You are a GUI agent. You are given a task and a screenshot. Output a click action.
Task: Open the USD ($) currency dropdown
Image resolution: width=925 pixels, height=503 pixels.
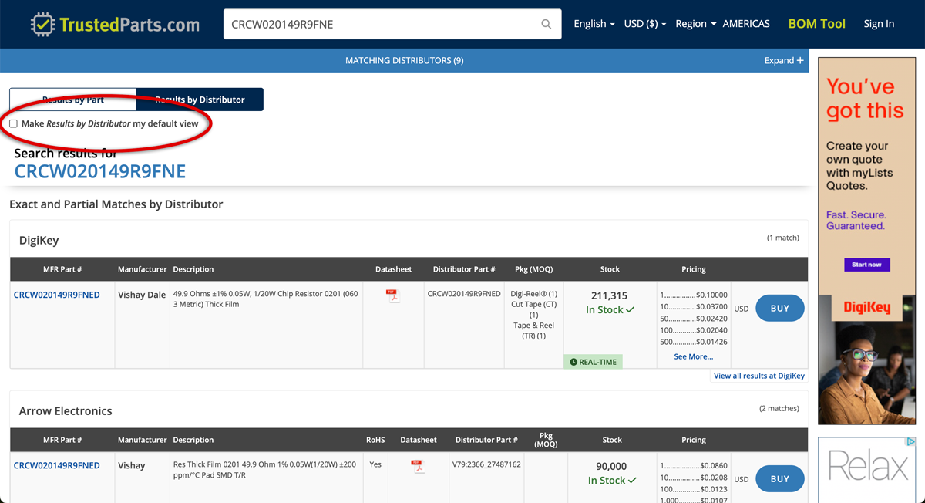[644, 24]
